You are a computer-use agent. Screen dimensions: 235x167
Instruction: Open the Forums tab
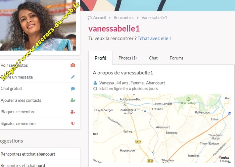pos(177,58)
